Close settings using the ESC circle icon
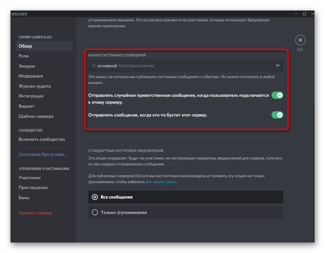Screen dimensions: 325x253 point(300,39)
